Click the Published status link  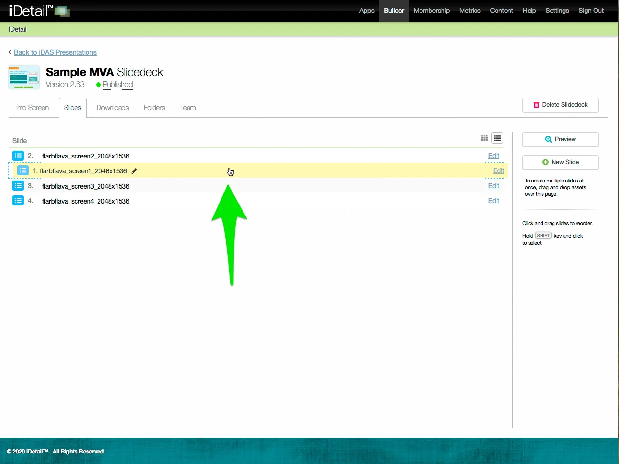tap(118, 85)
